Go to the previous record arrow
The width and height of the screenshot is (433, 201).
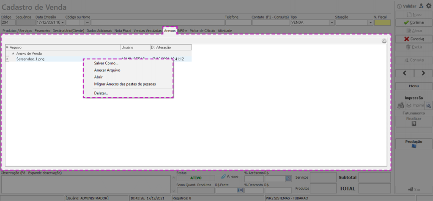(405, 73)
